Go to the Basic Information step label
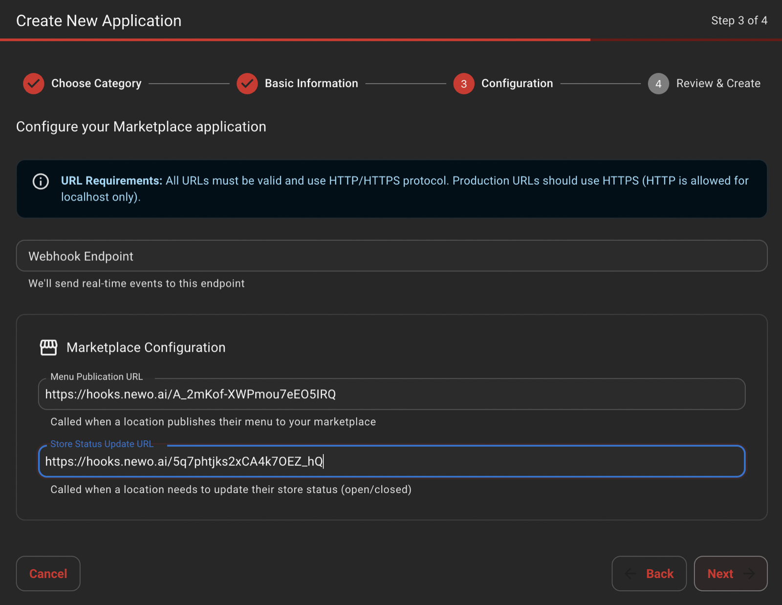782x605 pixels. click(x=311, y=84)
